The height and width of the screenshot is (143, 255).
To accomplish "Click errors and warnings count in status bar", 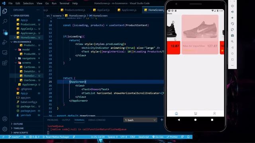I will 34,137.
